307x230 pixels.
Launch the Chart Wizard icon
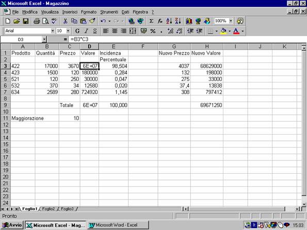189,21
